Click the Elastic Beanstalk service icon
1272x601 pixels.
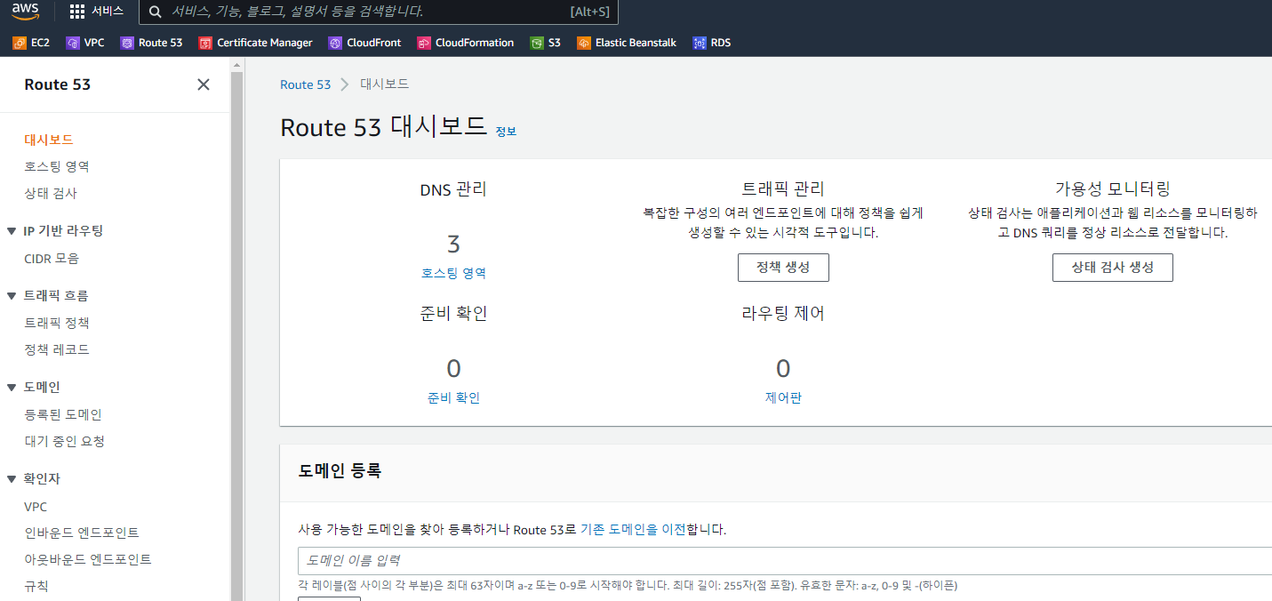point(584,43)
